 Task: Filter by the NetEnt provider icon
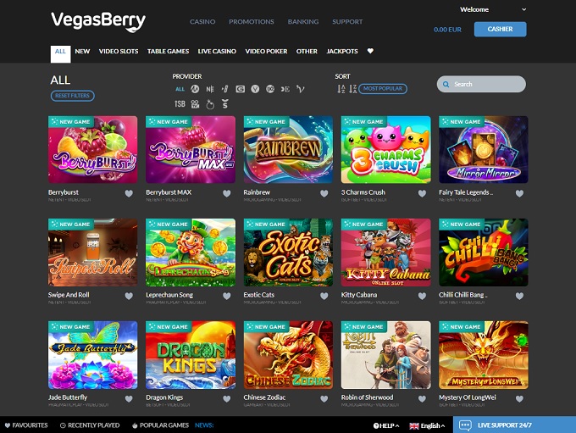click(210, 89)
